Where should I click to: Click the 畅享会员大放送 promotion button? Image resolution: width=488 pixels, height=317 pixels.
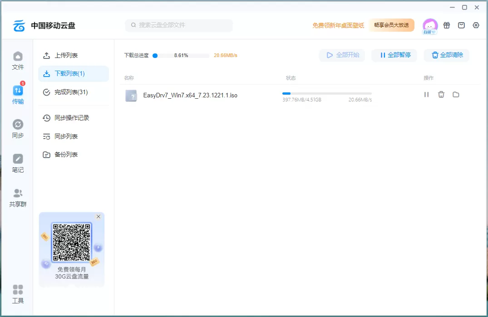tap(391, 25)
